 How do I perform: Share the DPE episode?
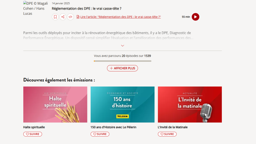(63, 17)
